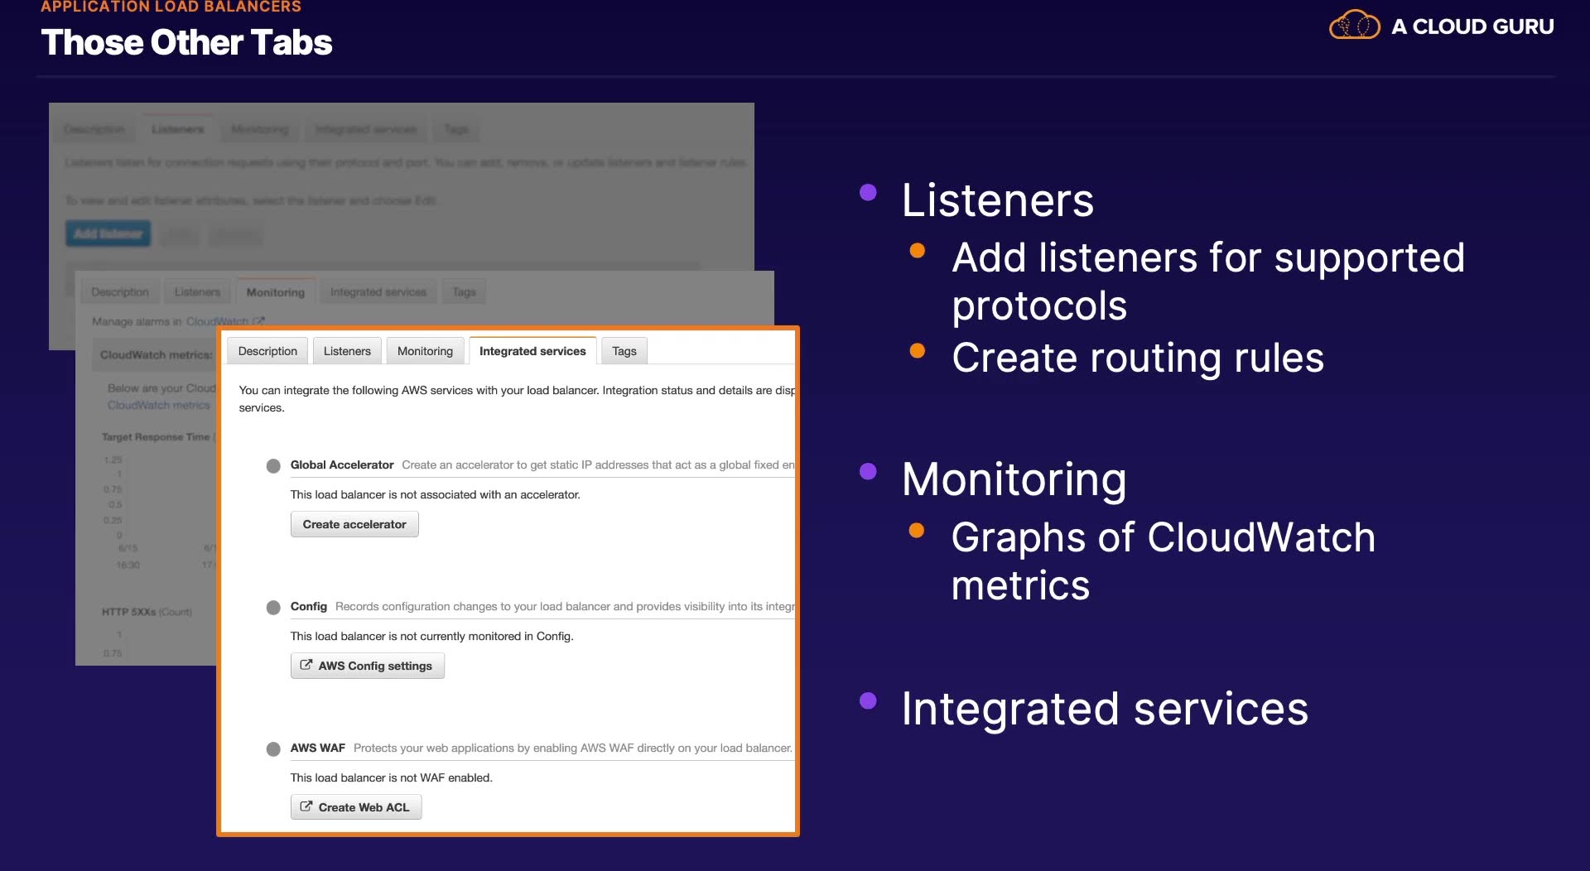Select the Monitoring tab in middle panel
Screen dimensions: 1590x871
pos(276,292)
